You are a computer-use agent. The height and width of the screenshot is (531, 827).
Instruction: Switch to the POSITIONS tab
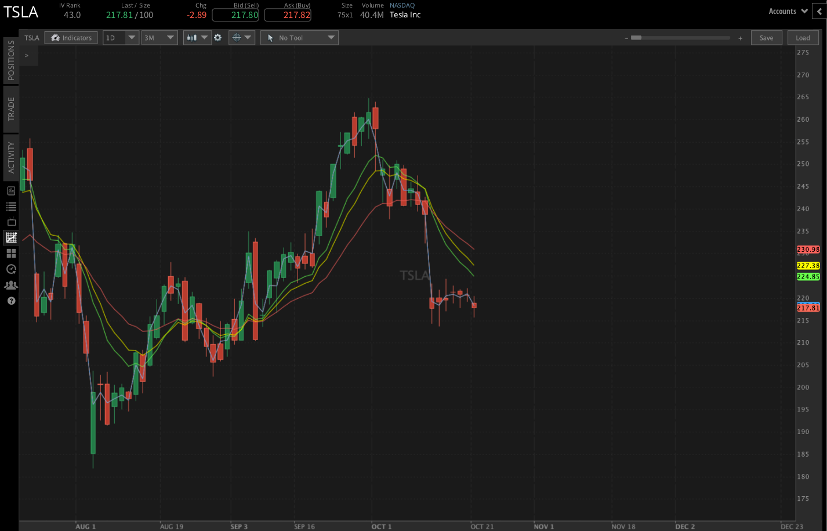[10, 60]
